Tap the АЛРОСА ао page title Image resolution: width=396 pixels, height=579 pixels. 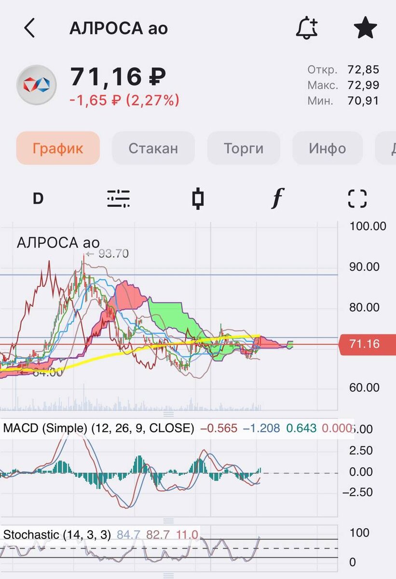119,28
